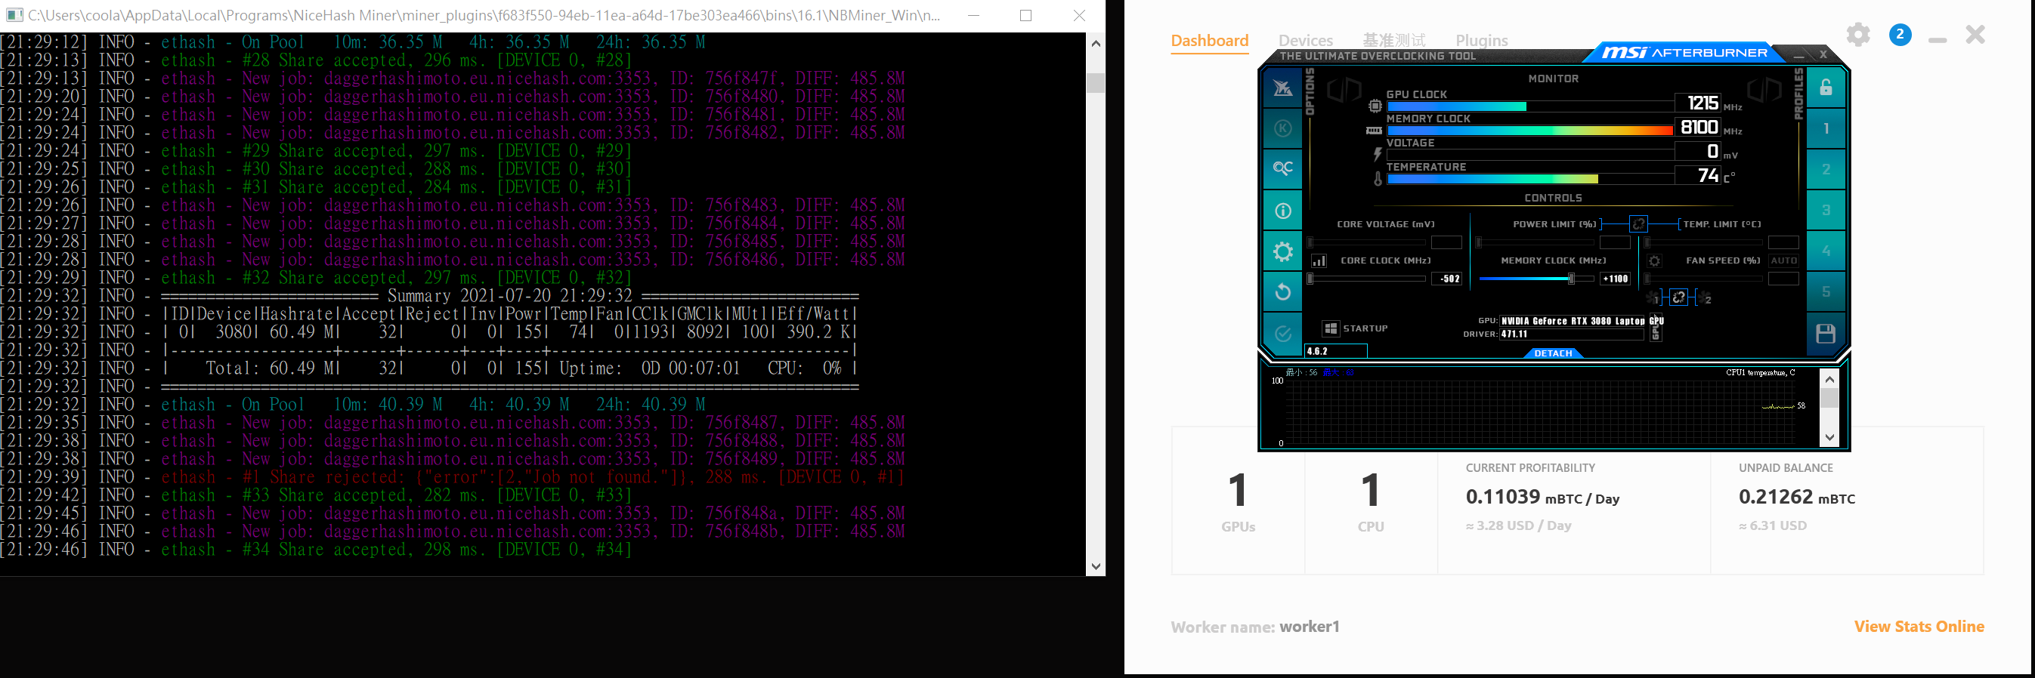Reset overclock settings with the circular arrow
Image resolution: width=2035 pixels, height=678 pixels.
1282,292
